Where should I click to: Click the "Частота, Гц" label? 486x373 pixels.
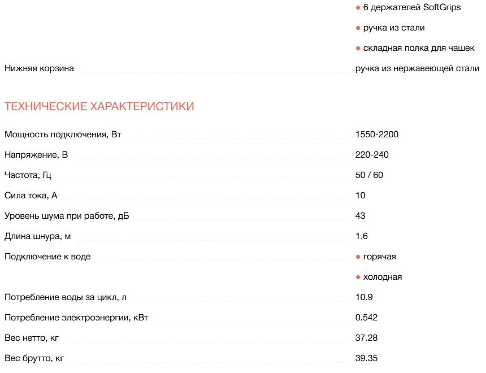click(31, 175)
